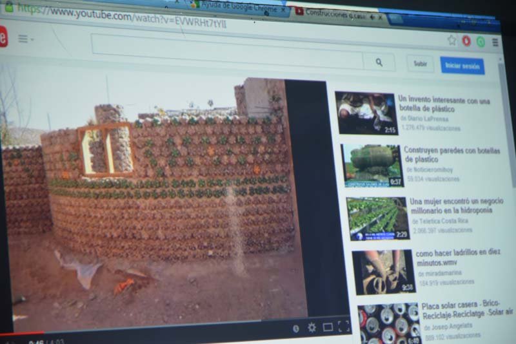Click the Watch Later clock icon
The width and height of the screenshot is (516, 344).
pos(295,328)
